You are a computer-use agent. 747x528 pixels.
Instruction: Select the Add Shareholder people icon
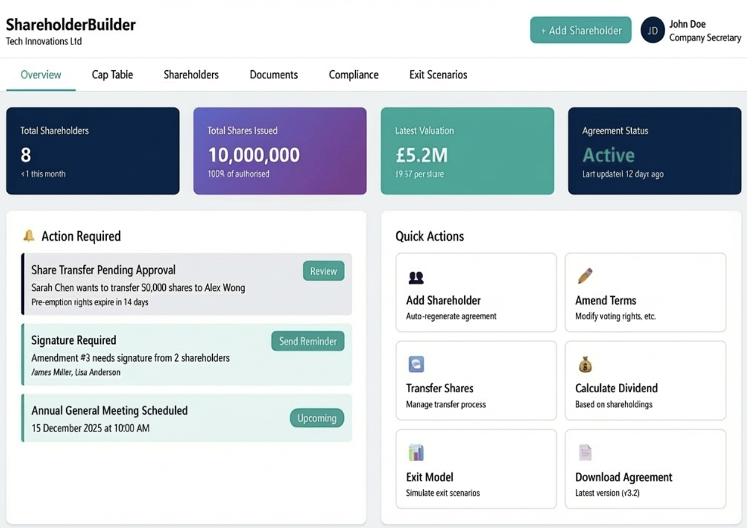[417, 276]
